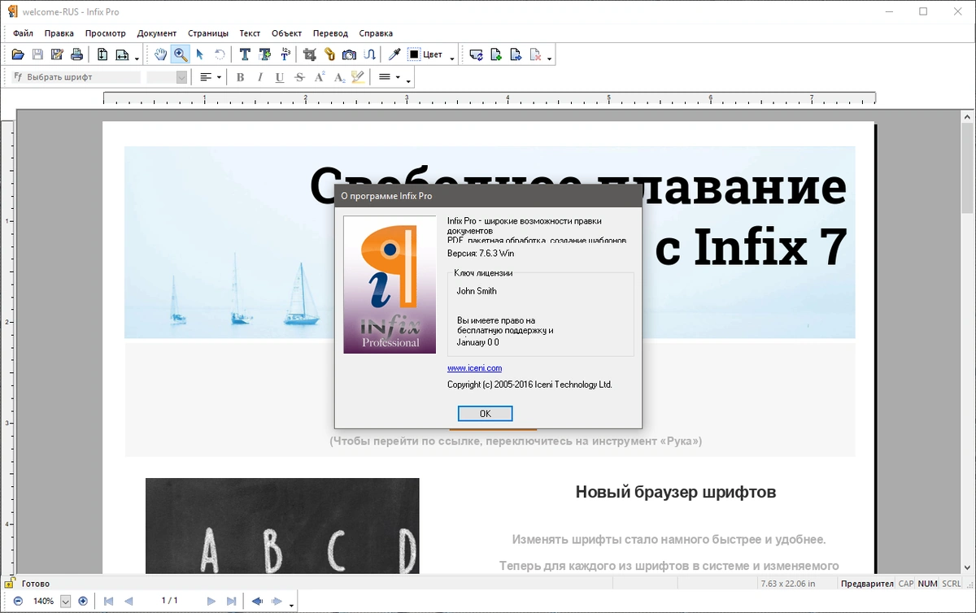Click the zoom in plus button
The width and height of the screenshot is (976, 613).
click(x=83, y=601)
